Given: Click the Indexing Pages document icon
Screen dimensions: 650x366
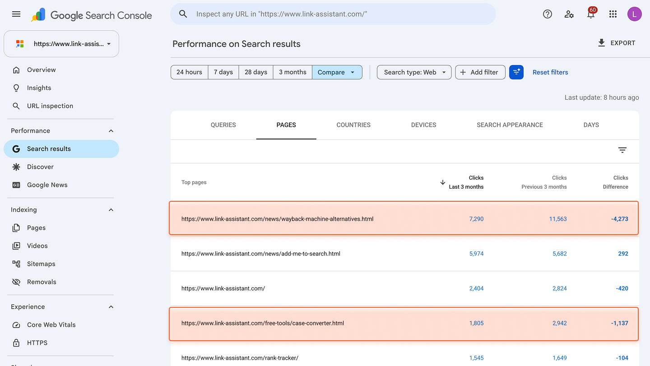Looking at the screenshot, I should (16, 228).
